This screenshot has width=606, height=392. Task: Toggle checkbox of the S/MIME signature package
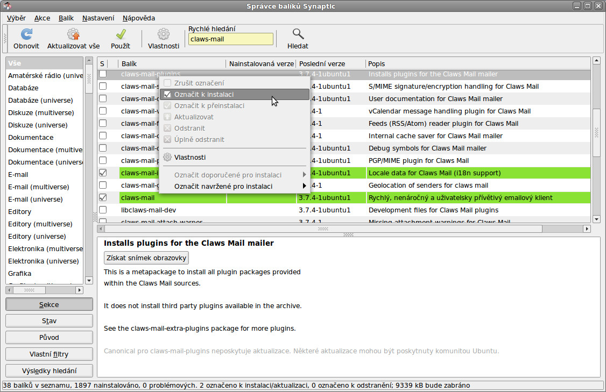103,86
